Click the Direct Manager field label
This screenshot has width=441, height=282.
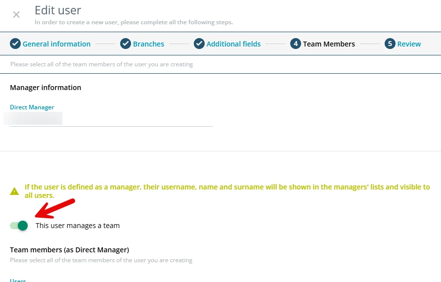pos(32,107)
